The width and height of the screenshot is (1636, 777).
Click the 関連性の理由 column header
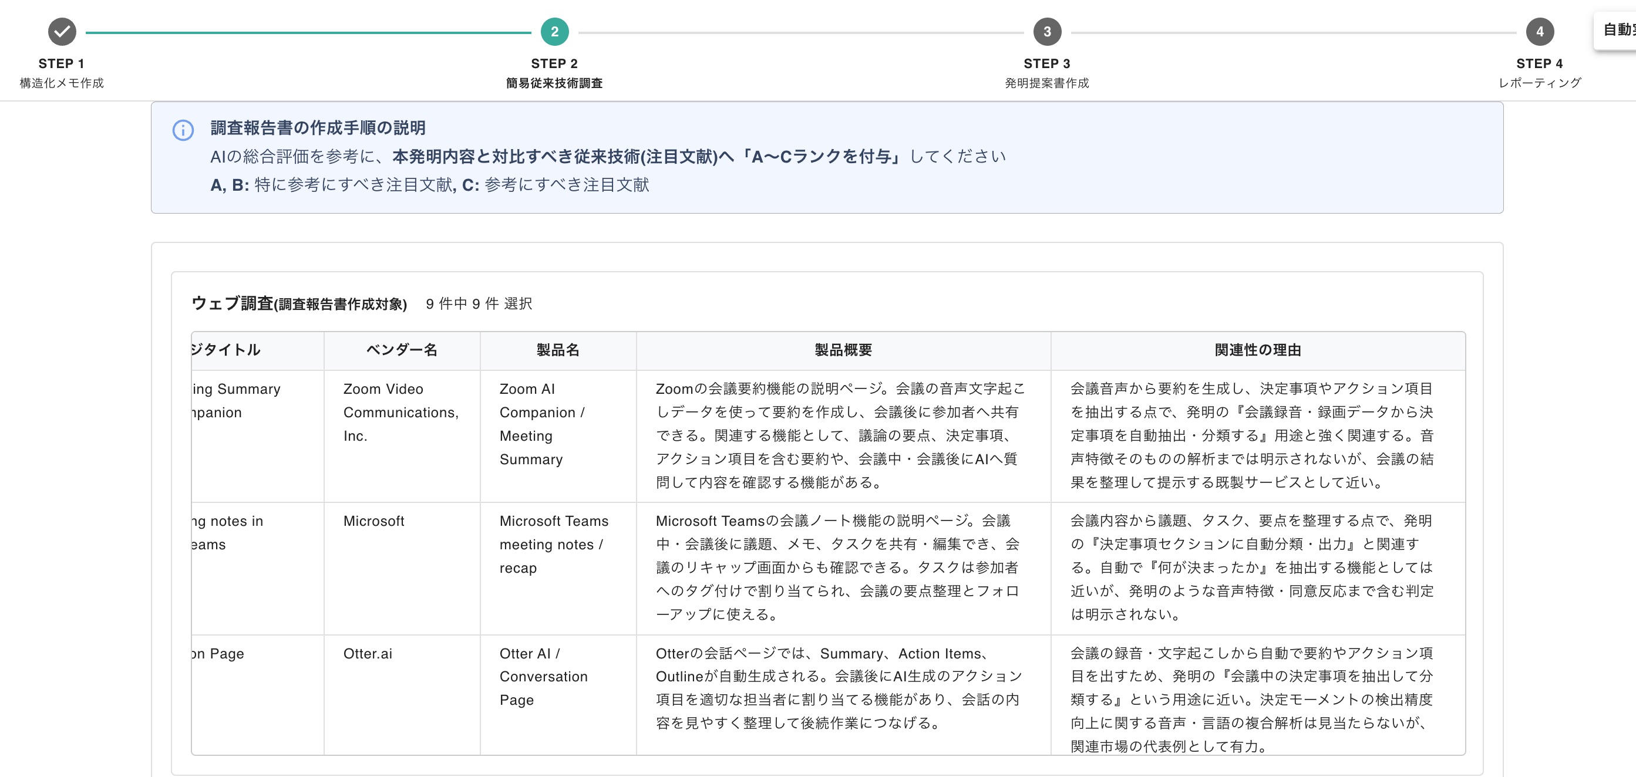[x=1258, y=350]
